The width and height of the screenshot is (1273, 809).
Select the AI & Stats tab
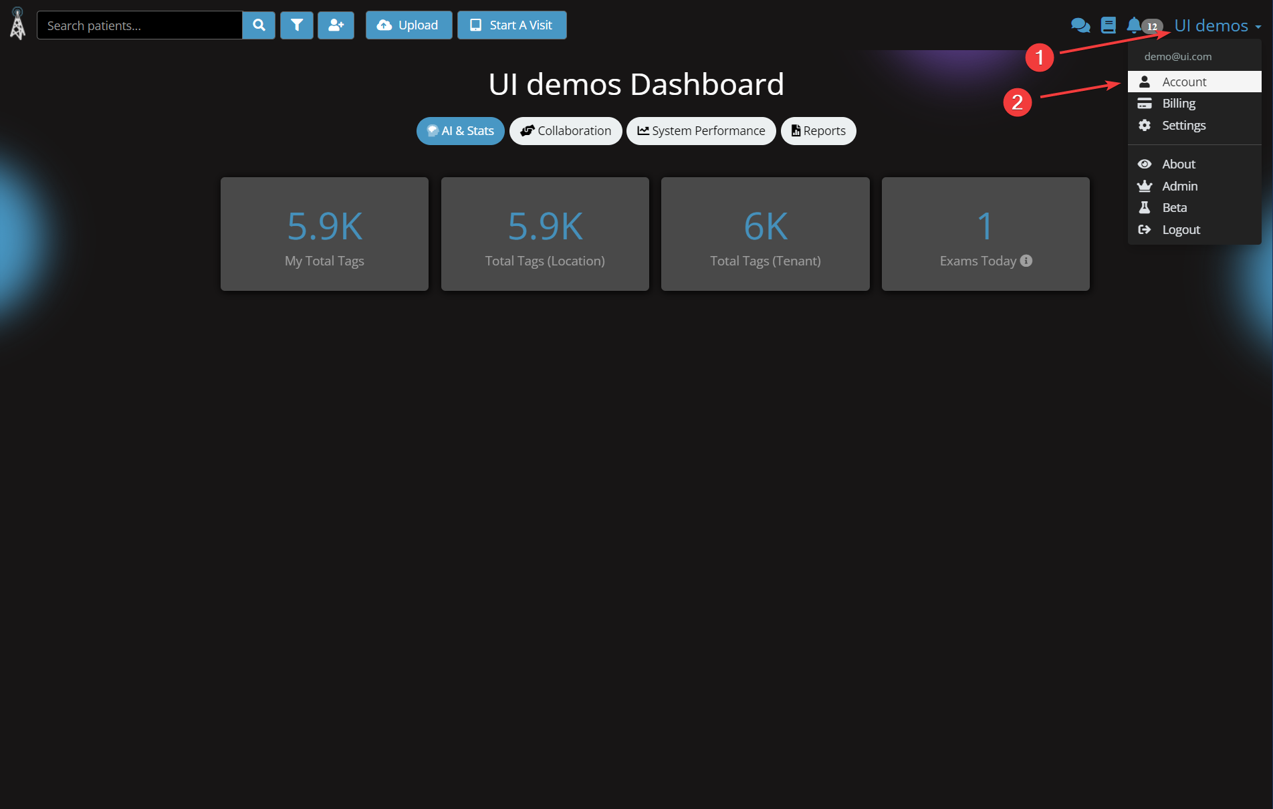coord(461,131)
